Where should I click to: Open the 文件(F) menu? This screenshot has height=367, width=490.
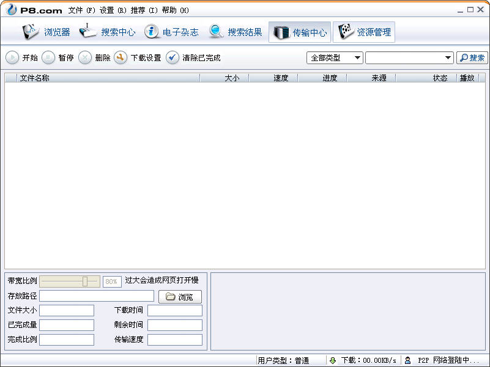81,10
